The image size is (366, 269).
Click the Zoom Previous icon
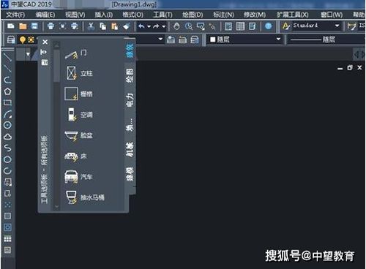(212, 26)
